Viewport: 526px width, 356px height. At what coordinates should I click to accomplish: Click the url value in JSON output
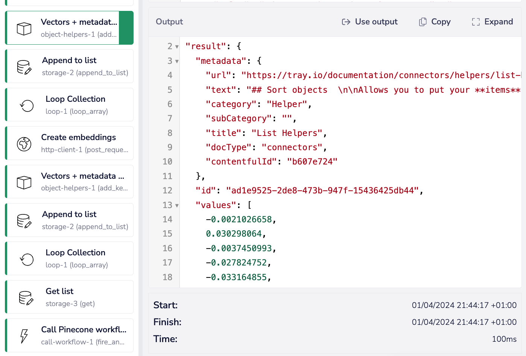(381, 75)
